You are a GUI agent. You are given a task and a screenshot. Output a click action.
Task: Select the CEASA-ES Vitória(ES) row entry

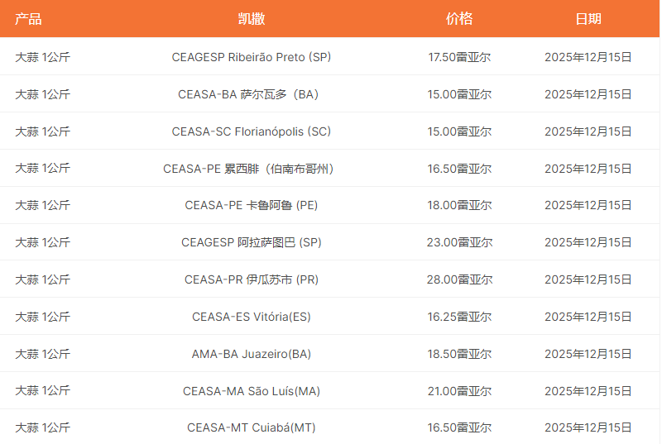coord(251,317)
